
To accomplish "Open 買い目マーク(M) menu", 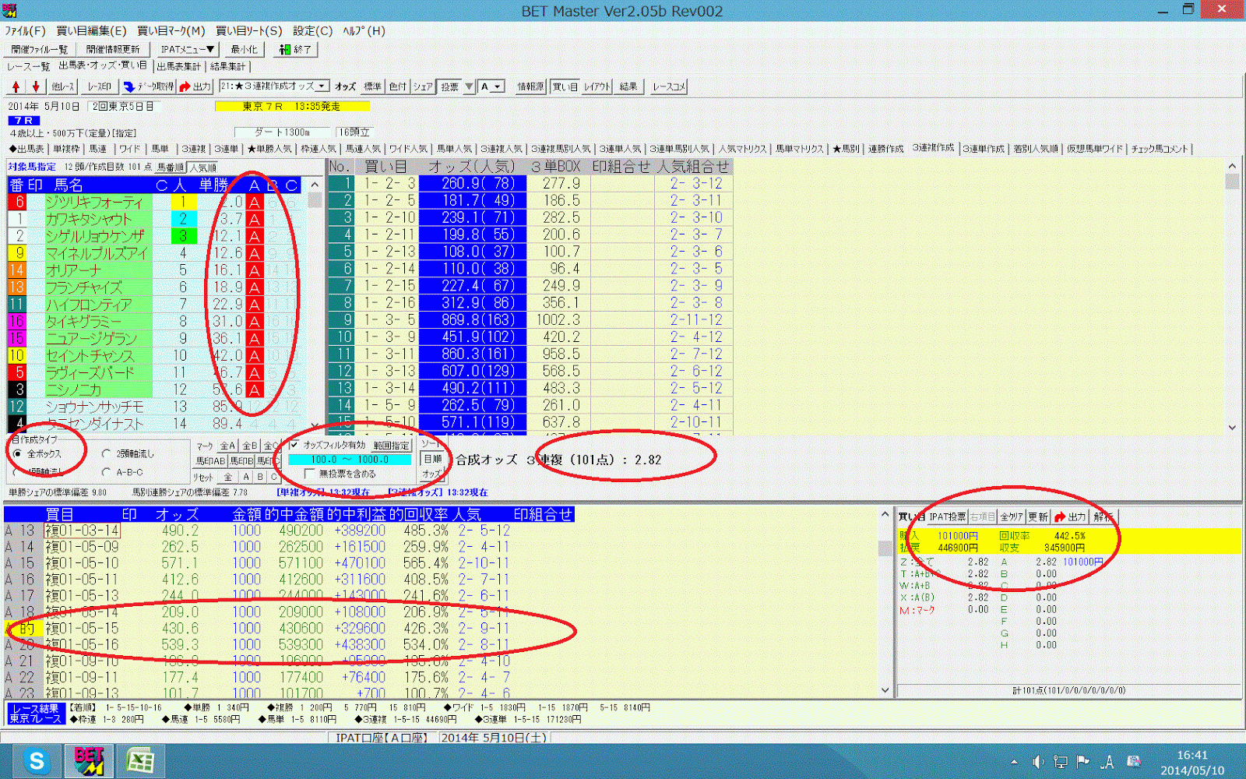I will click(171, 30).
